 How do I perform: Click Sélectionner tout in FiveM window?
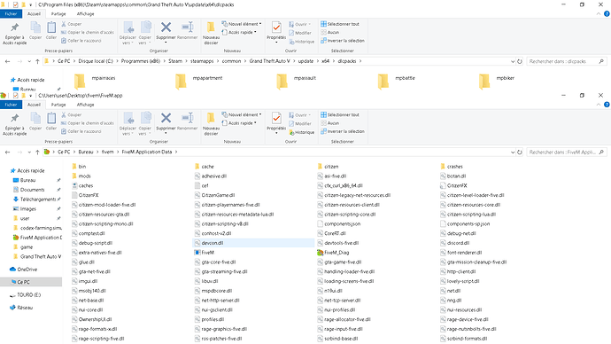[340, 114]
